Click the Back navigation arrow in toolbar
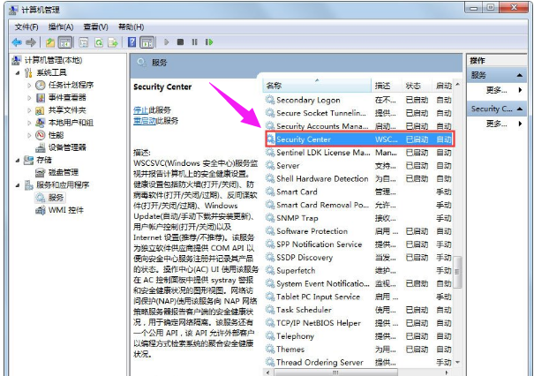This screenshot has height=376, width=534. tap(17, 41)
